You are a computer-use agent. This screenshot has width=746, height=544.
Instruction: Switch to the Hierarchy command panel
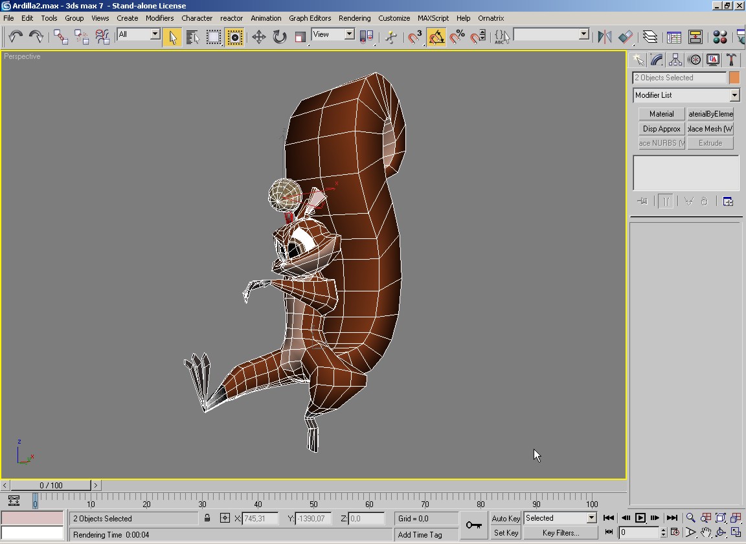675,60
